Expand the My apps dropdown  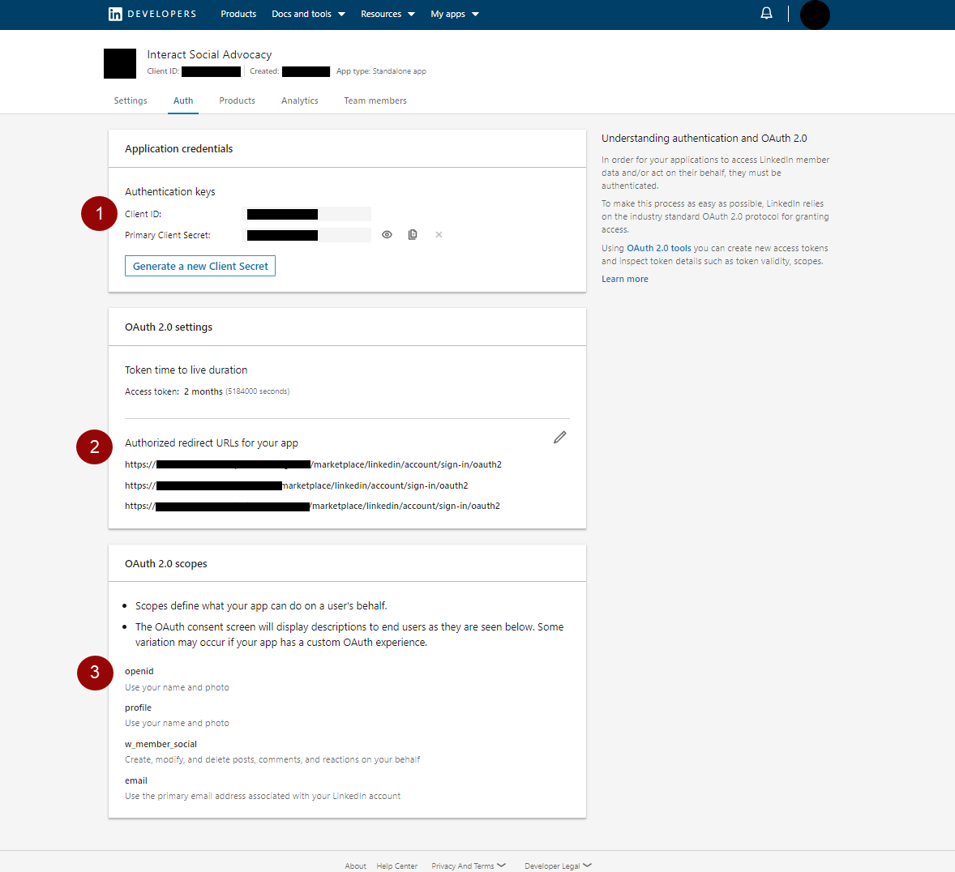tap(454, 14)
